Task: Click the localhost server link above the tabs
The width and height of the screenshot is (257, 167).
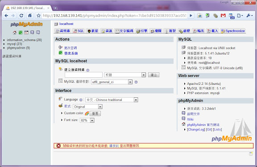Action: click(x=66, y=24)
